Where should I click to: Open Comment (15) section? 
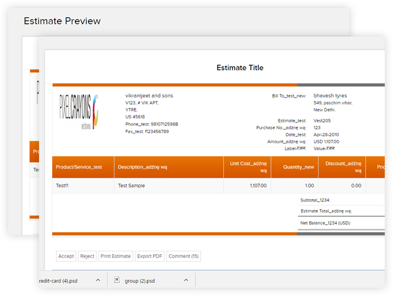pos(184,256)
